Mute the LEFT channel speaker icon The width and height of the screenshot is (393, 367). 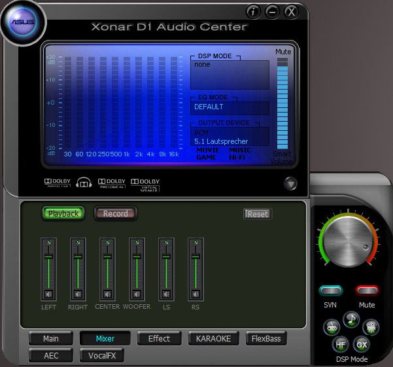click(x=48, y=294)
